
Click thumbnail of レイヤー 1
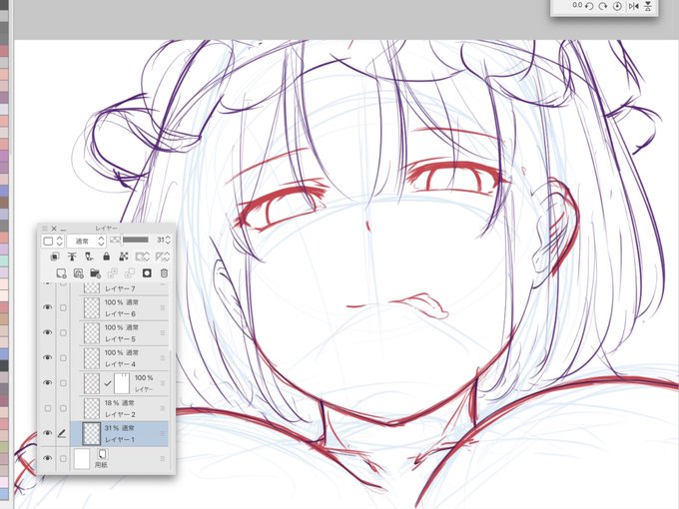(x=92, y=434)
